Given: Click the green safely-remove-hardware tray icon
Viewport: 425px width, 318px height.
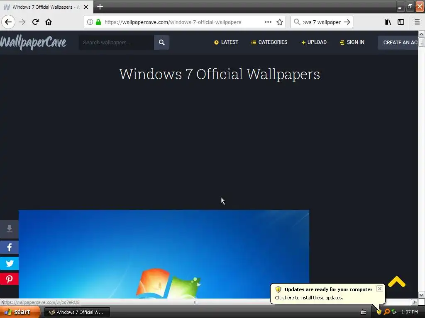Looking at the screenshot, I should point(394,312).
